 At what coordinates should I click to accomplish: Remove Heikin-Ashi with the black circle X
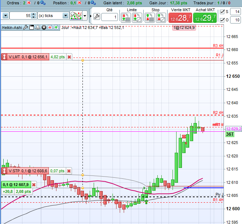tap(44, 28)
